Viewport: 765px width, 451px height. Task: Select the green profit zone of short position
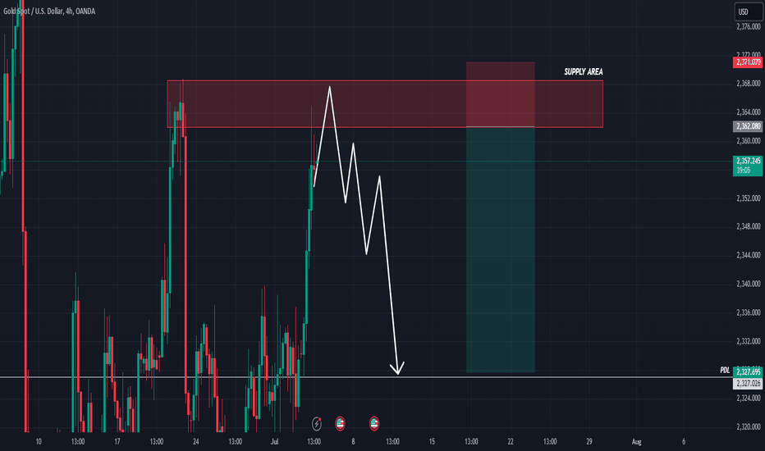tap(500, 249)
